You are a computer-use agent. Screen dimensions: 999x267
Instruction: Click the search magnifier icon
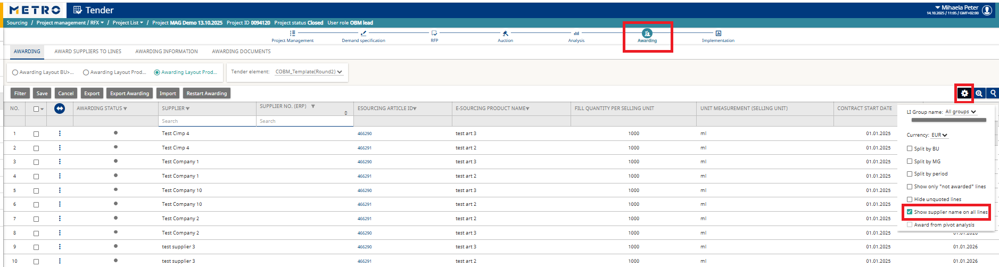click(x=993, y=93)
